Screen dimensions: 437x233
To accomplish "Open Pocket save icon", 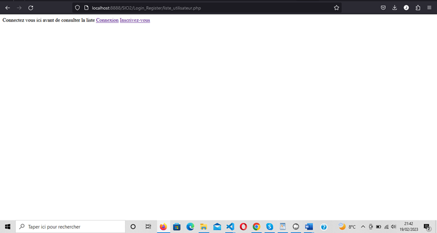I will click(383, 8).
